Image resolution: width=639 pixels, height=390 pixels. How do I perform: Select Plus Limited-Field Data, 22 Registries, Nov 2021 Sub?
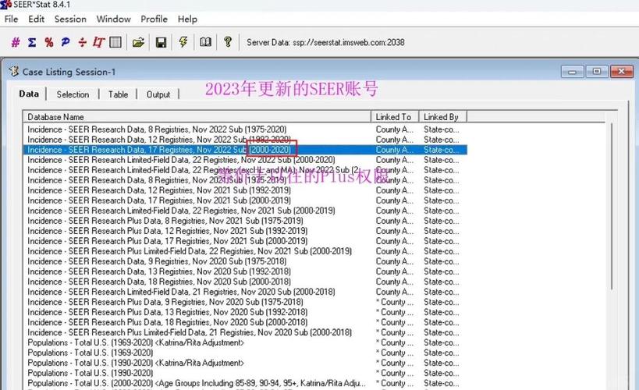[190, 251]
